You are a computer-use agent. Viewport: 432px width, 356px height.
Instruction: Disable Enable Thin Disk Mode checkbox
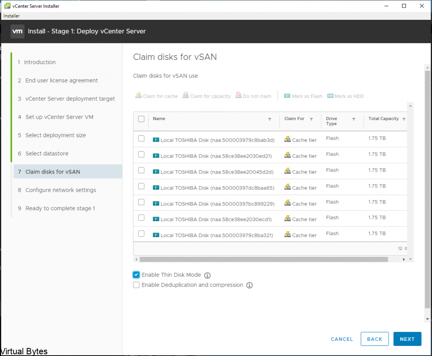(136, 275)
